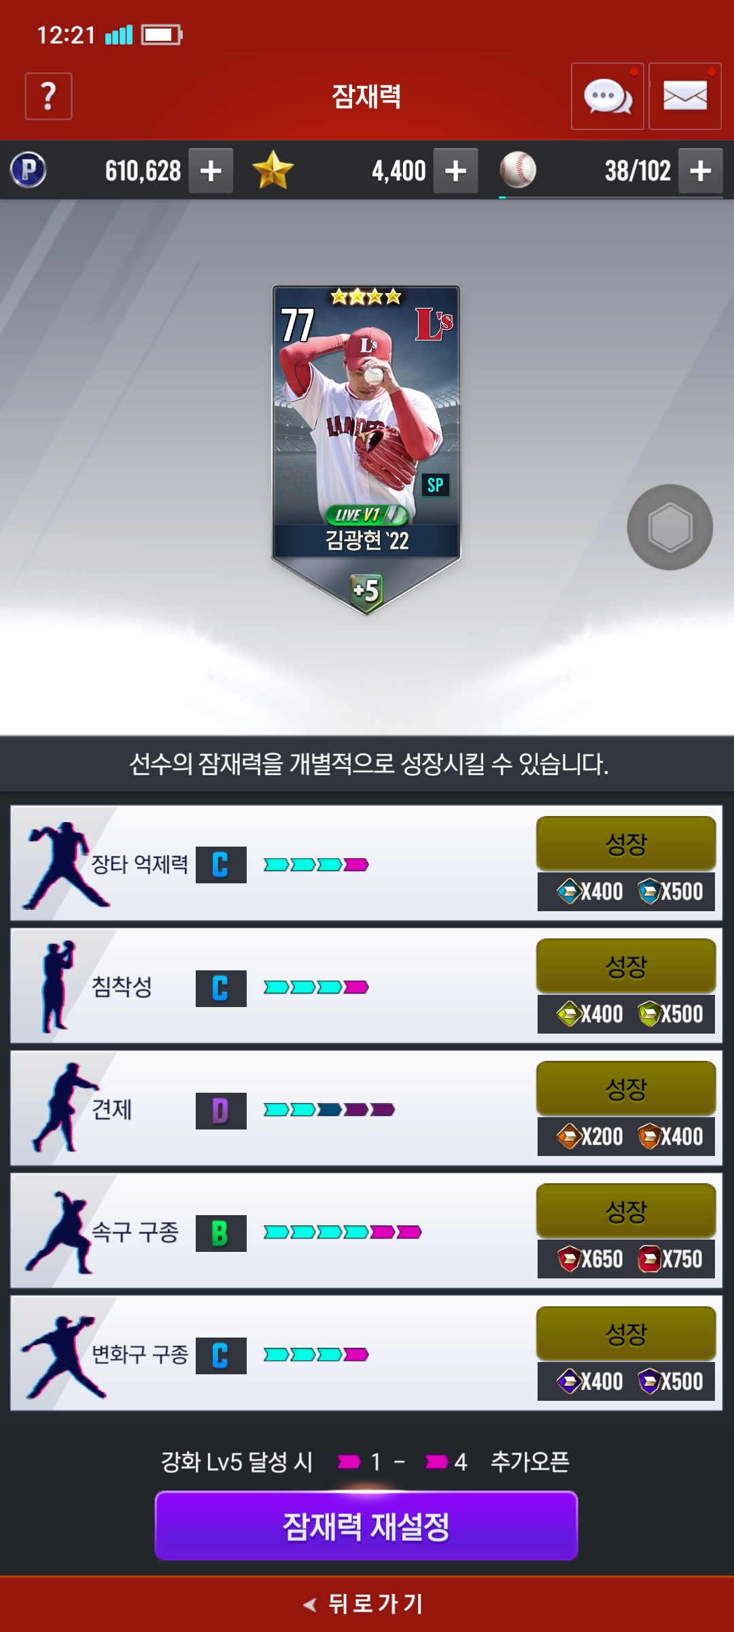Tap the gold star currency icon
The width and height of the screenshot is (734, 1632).
pyautogui.click(x=273, y=170)
